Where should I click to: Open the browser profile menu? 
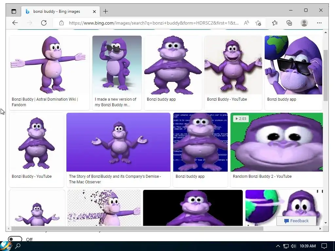tap(304, 23)
